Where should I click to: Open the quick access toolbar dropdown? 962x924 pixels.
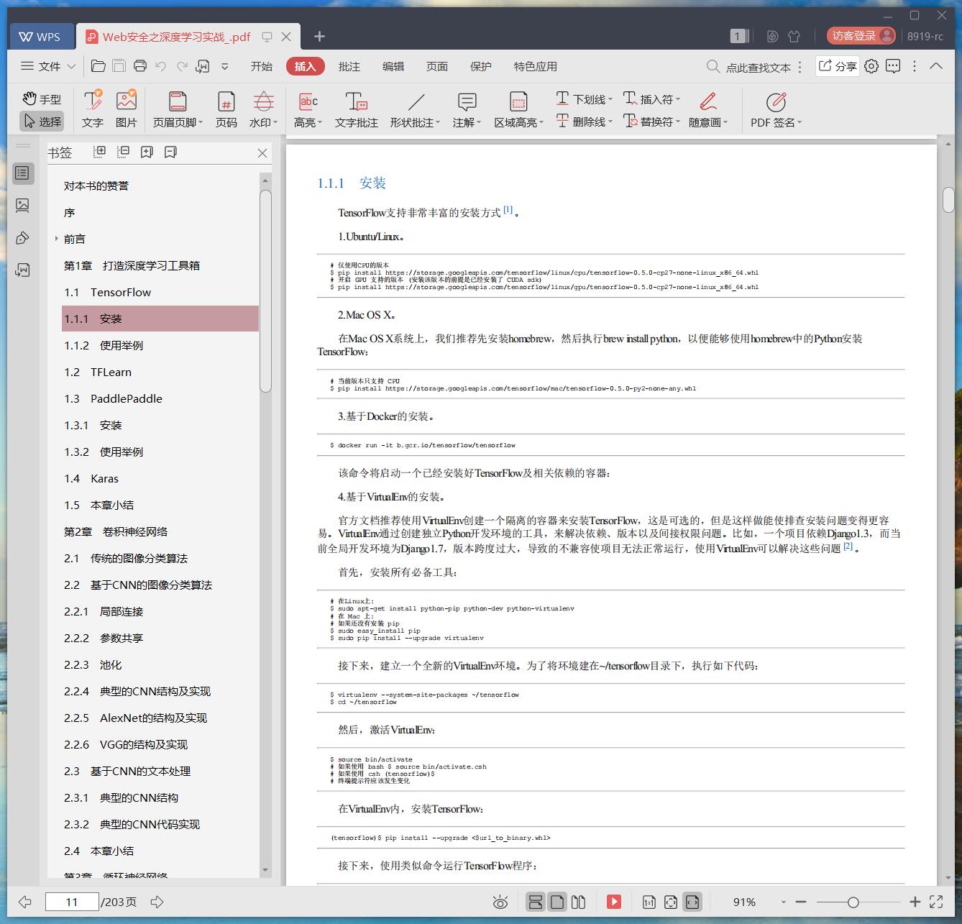[224, 66]
